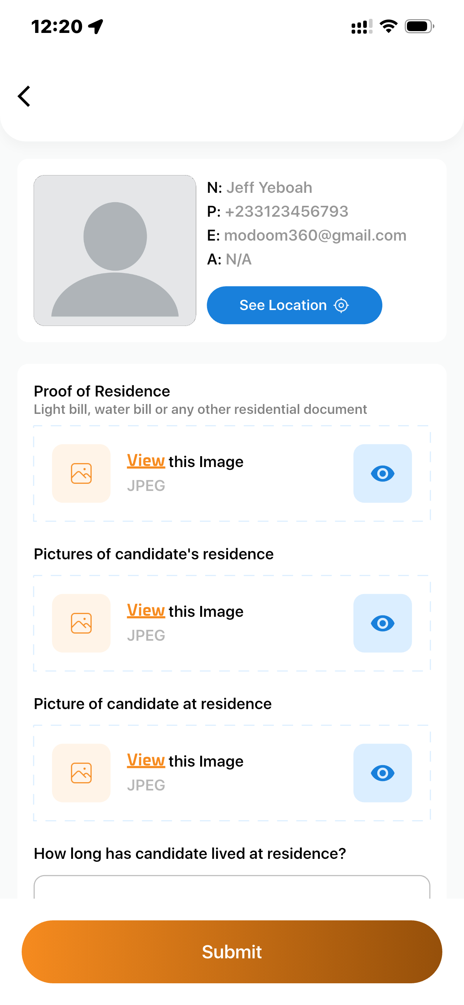Focus the residence duration input field
This screenshot has height=1005, width=464.
[232, 887]
